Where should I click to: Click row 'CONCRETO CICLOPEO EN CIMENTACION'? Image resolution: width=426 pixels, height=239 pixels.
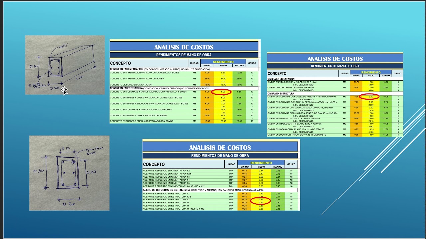tap(184, 85)
